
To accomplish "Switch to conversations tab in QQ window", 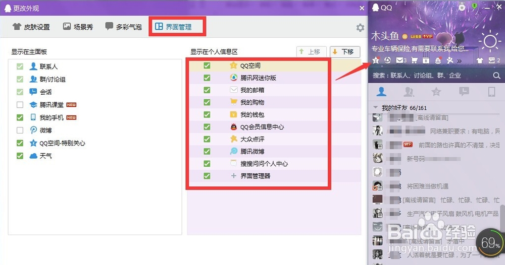I will coord(464,92).
